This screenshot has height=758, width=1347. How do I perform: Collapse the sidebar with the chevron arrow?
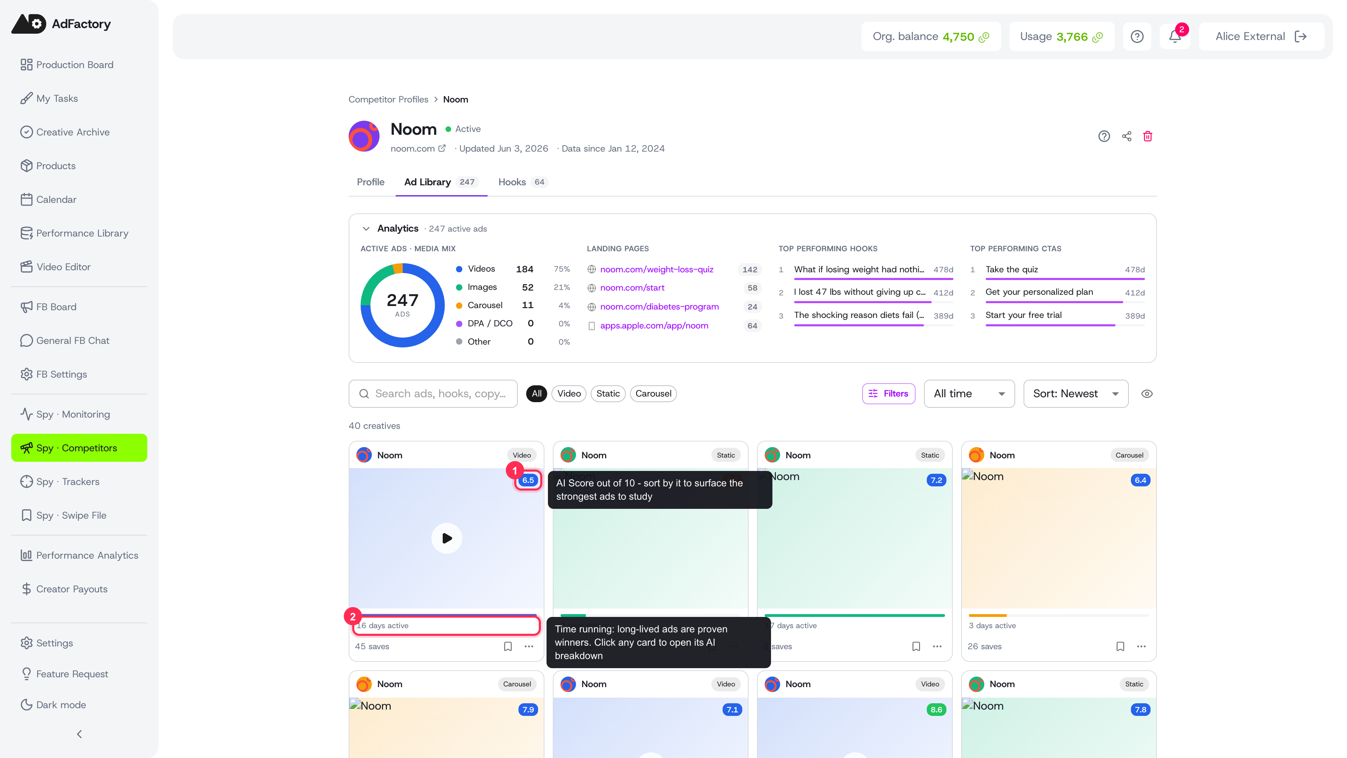pos(79,734)
